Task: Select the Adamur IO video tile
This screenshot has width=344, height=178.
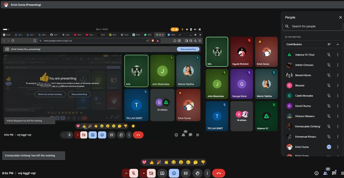Action: pos(266,116)
